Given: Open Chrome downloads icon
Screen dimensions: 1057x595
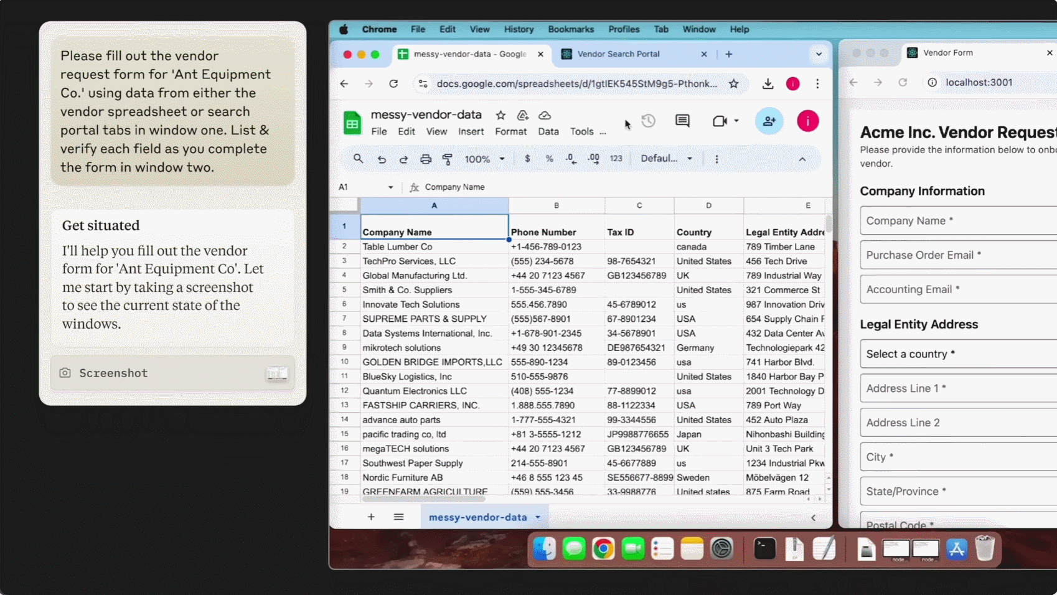Looking at the screenshot, I should coord(768,83).
